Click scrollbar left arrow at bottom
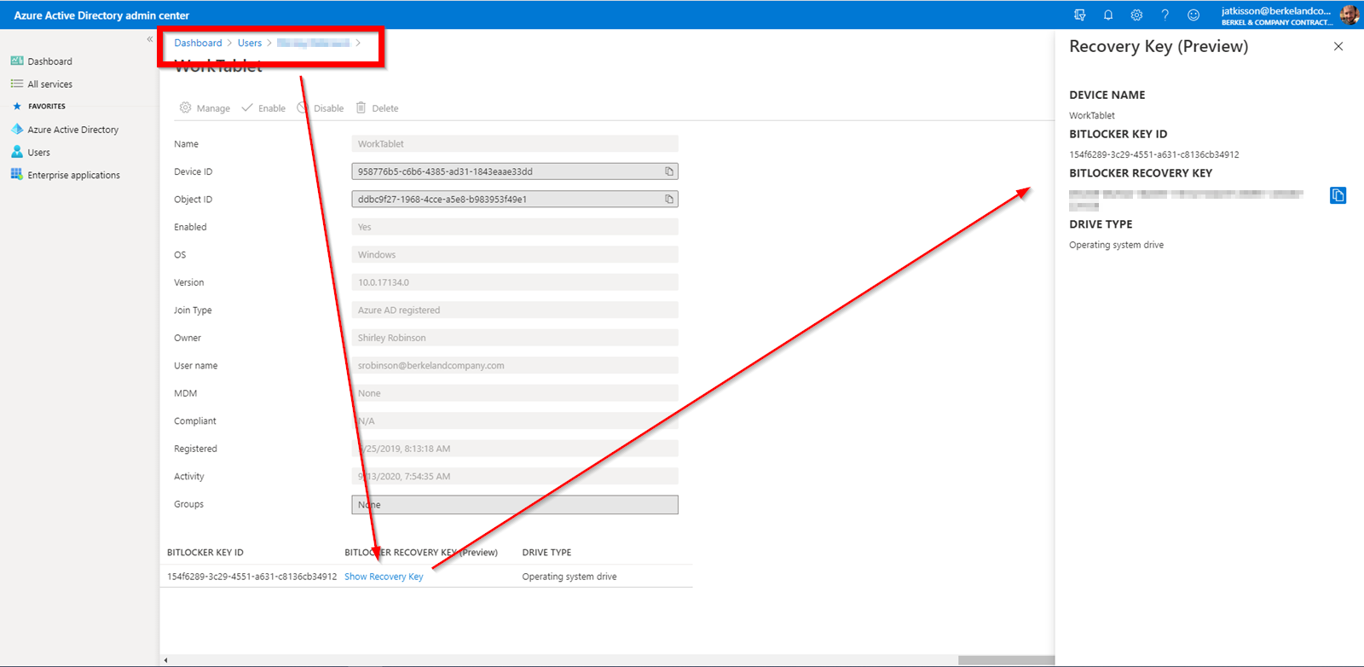 (165, 660)
